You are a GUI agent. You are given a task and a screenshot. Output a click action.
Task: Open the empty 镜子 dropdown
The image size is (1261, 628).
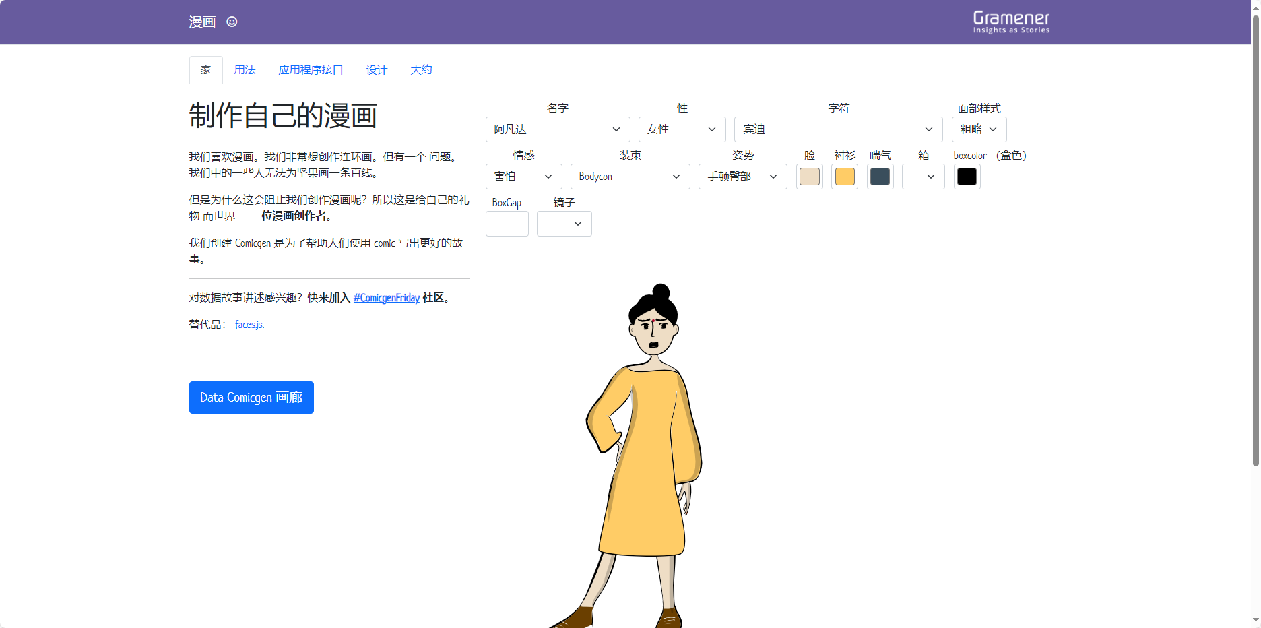click(x=564, y=224)
